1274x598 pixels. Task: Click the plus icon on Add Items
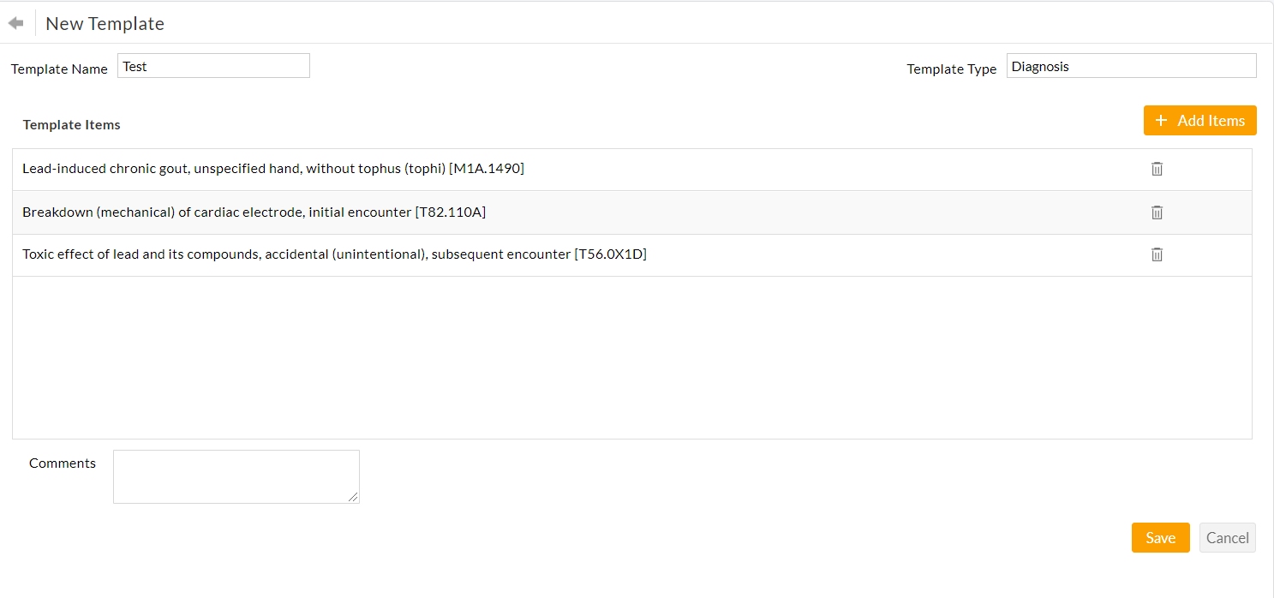click(x=1161, y=121)
